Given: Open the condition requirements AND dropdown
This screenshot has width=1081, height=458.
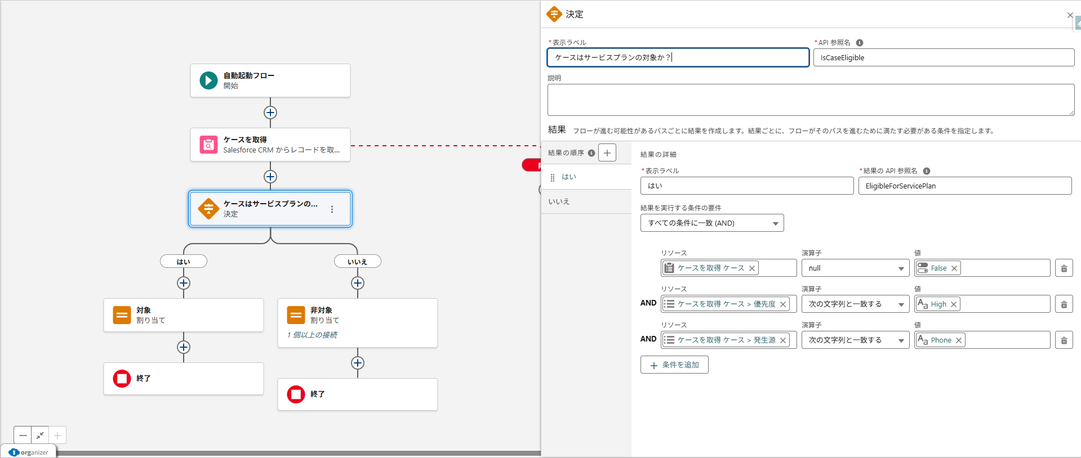Looking at the screenshot, I should pyautogui.click(x=711, y=223).
